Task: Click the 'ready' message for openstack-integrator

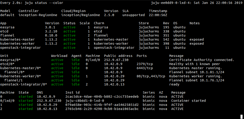Action: pos(174,84)
